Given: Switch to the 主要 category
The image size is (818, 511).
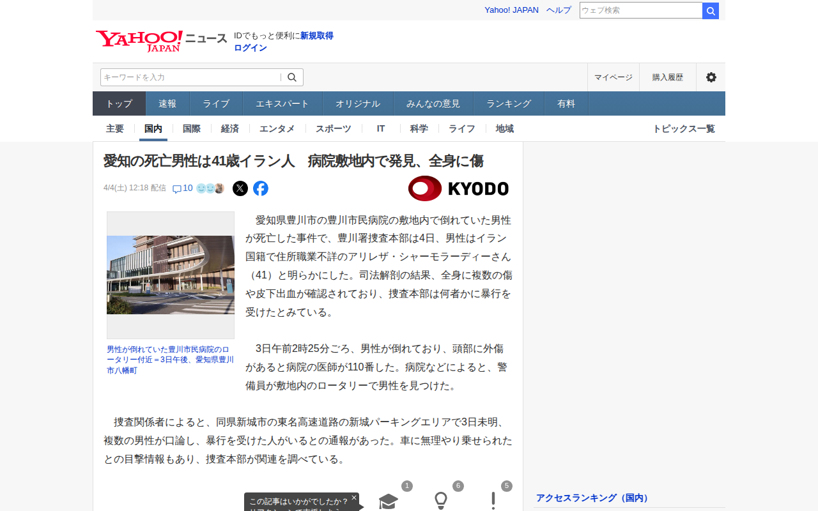Looking at the screenshot, I should coord(115,128).
